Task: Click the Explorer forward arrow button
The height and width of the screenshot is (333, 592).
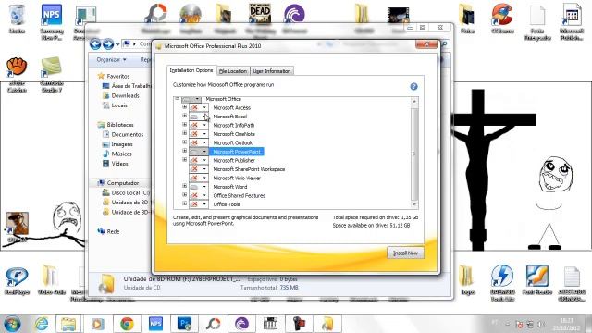Action: point(108,44)
